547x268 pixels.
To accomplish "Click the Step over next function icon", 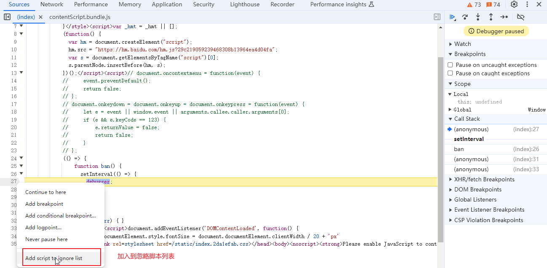I will [465, 17].
